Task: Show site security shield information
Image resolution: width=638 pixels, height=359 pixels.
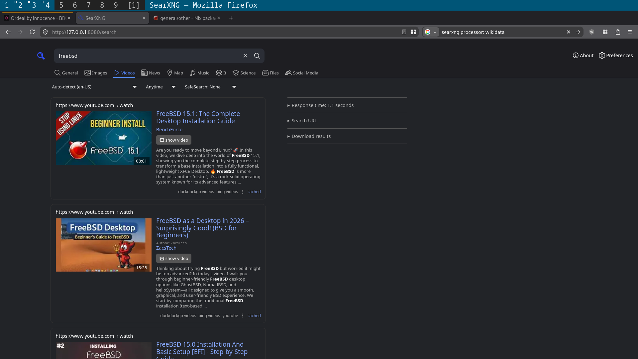Action: click(x=46, y=32)
